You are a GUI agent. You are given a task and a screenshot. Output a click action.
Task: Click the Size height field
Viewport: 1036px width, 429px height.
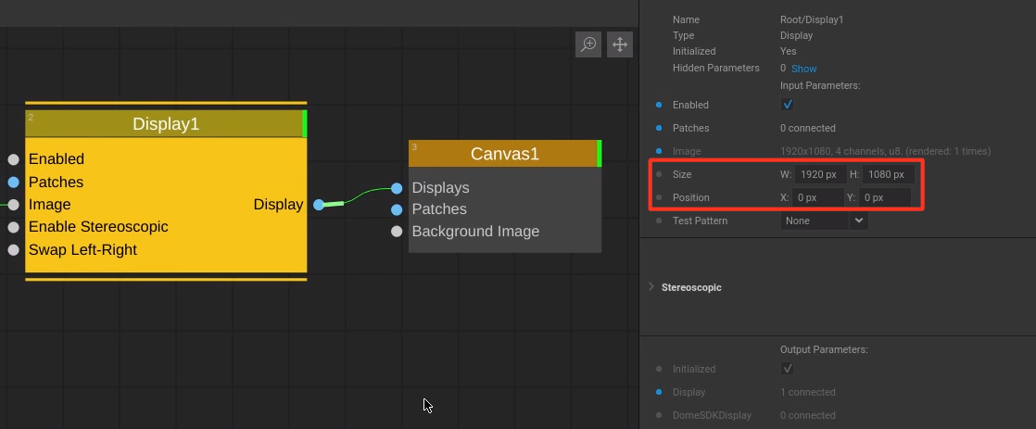(x=888, y=174)
